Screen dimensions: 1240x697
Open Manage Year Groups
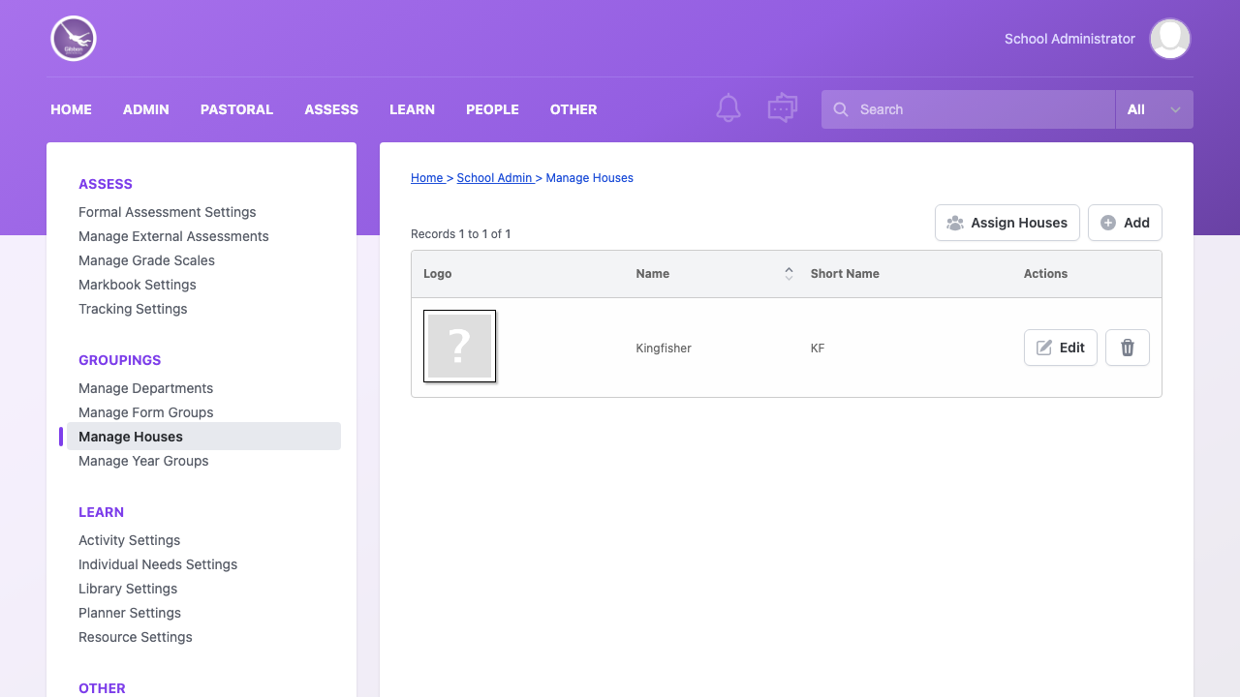143,461
